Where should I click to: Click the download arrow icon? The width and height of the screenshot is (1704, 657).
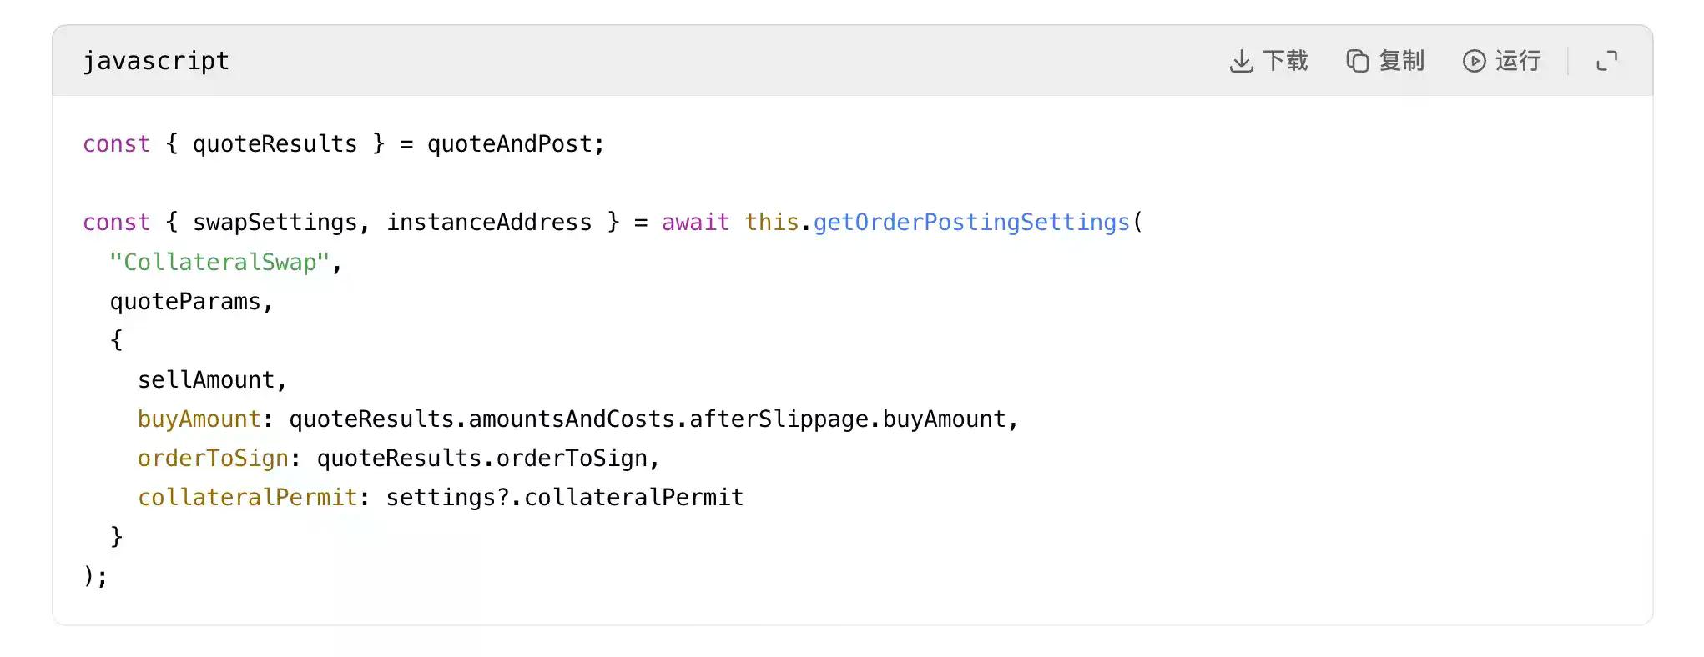(x=1241, y=61)
